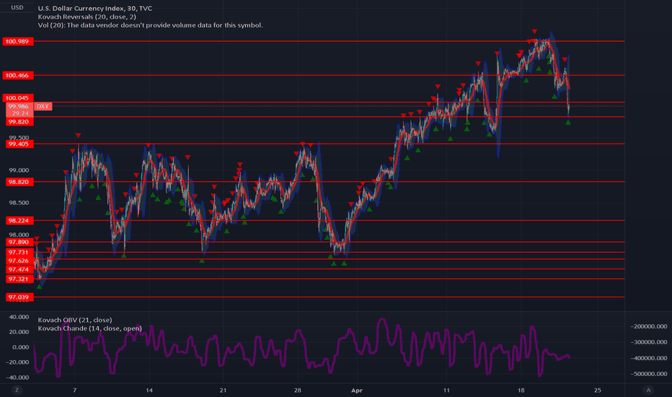Click the 18 date label on time axis

pos(521,390)
